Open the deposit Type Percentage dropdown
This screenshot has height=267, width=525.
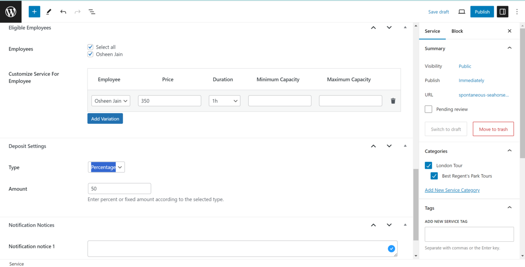click(x=106, y=167)
